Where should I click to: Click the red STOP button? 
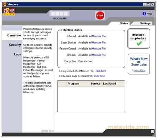point(100,16)
